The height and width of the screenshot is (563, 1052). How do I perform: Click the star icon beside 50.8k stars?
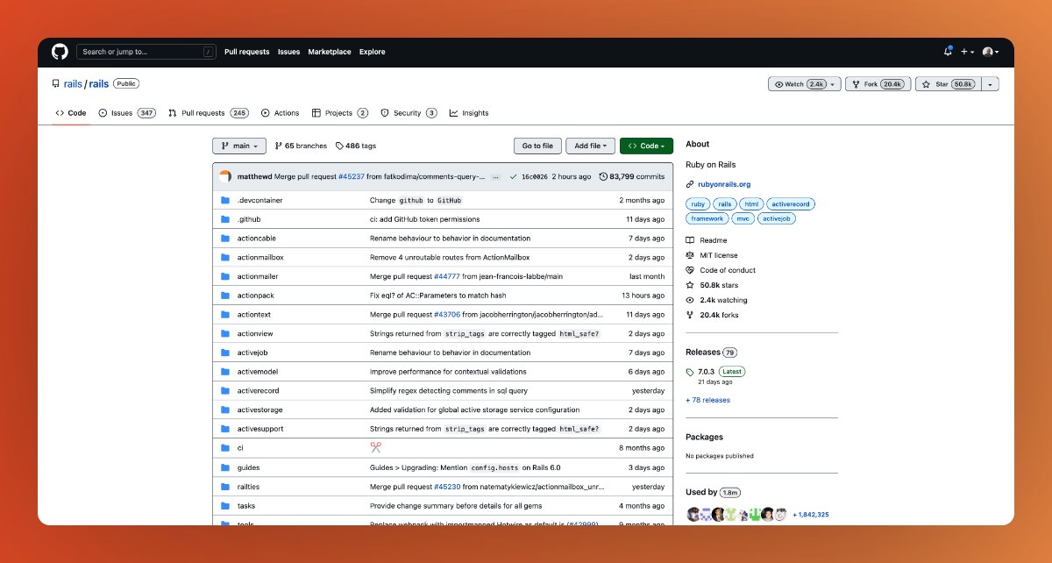[690, 285]
